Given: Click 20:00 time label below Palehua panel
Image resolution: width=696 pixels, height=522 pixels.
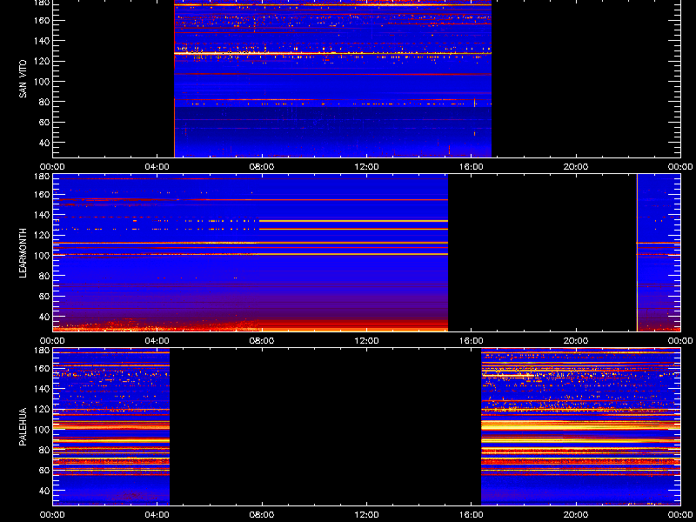Looking at the screenshot, I should pos(576,515).
